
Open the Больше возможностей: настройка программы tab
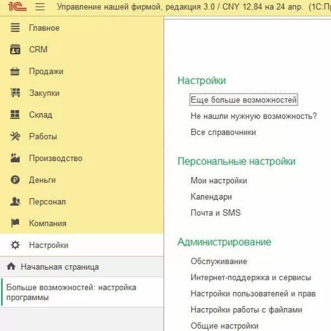(x=82, y=292)
